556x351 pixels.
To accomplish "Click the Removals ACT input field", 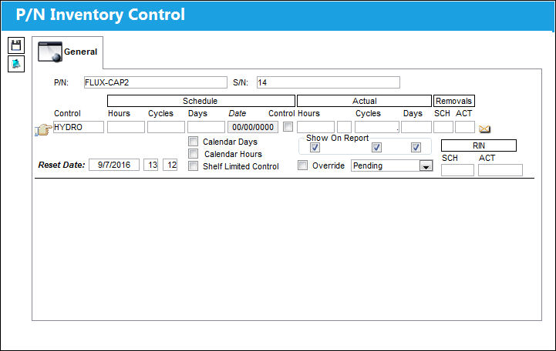I will 465,127.
